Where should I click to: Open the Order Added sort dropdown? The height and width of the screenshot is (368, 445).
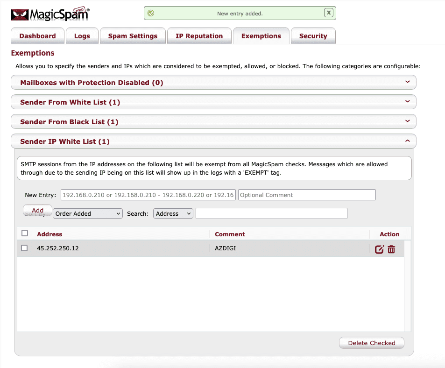(x=87, y=213)
